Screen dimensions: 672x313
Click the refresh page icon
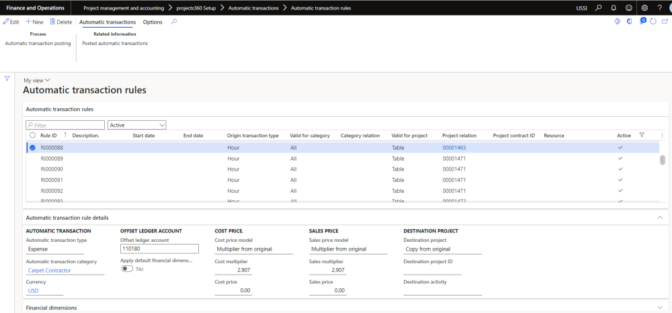point(654,22)
